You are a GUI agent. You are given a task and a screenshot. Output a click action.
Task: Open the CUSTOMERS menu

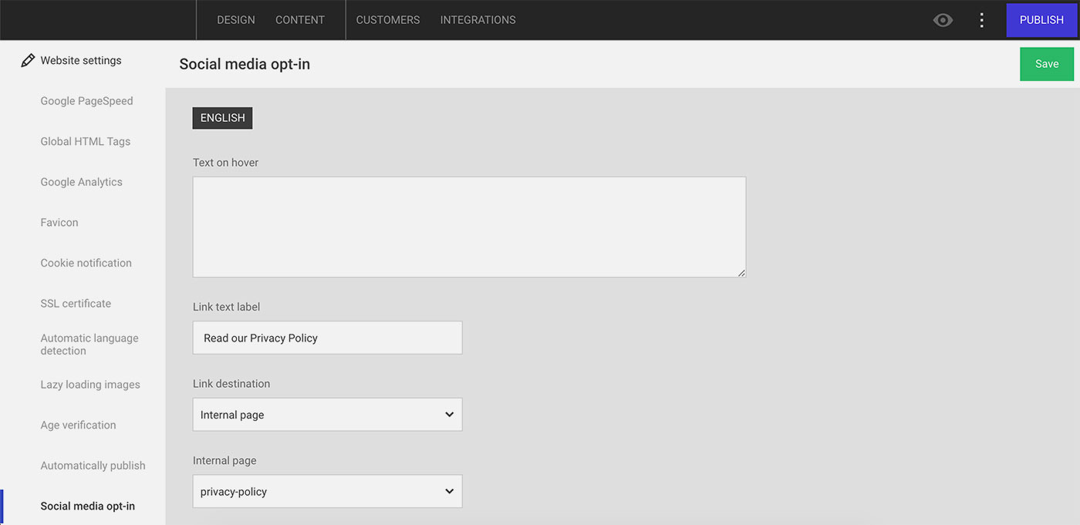pos(388,20)
